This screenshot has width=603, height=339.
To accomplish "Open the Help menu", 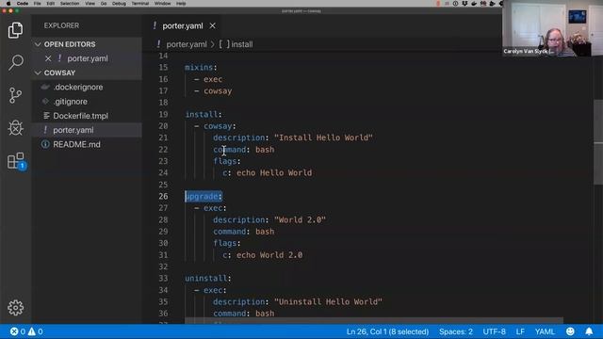I will tap(181, 4).
